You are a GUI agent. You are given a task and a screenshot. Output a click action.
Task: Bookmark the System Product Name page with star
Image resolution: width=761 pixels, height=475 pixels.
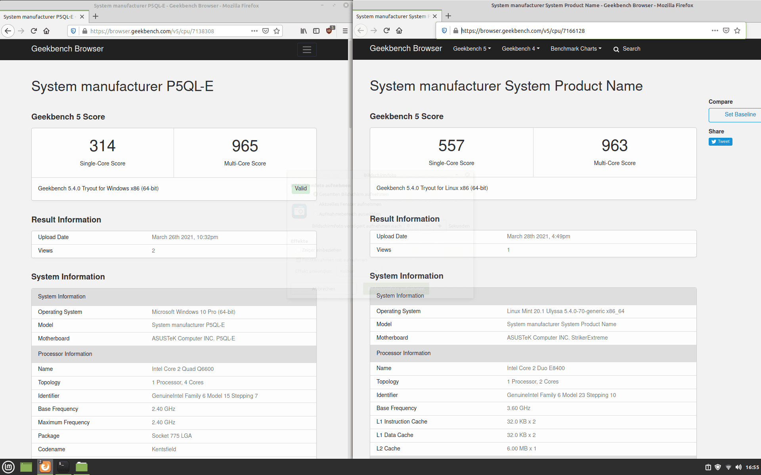tap(737, 30)
